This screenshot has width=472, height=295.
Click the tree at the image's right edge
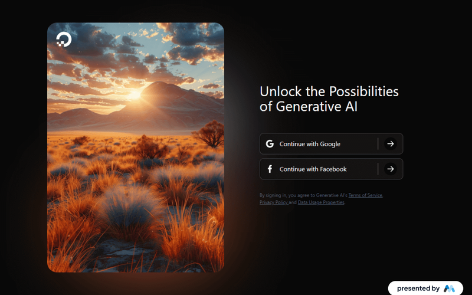[x=209, y=134]
